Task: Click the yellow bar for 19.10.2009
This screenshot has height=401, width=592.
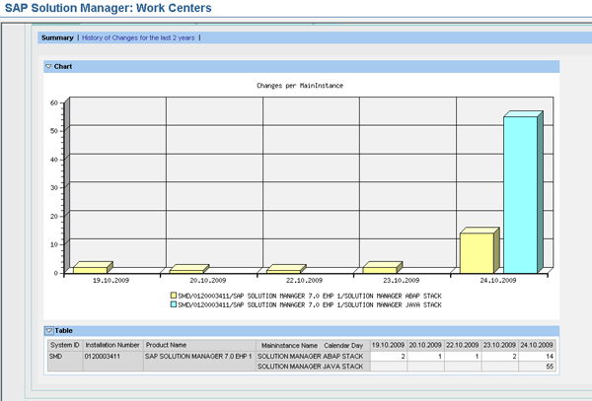Action: pos(90,268)
